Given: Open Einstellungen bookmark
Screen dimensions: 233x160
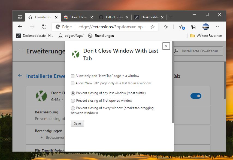Looking at the screenshot, I should click(x=101, y=36).
